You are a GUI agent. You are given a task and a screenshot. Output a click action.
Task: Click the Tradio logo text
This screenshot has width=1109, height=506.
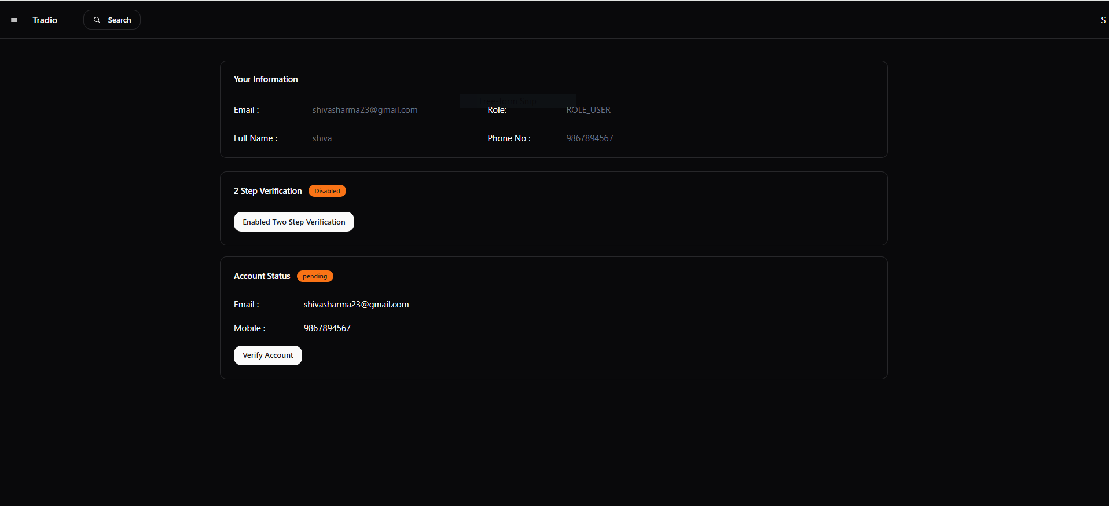click(x=45, y=20)
